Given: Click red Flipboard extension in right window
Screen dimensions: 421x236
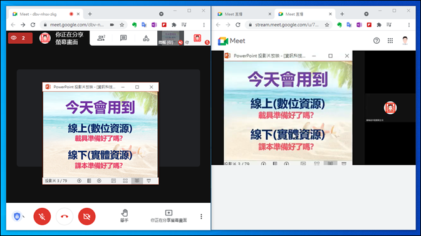Looking at the screenshot, I should [369, 24].
